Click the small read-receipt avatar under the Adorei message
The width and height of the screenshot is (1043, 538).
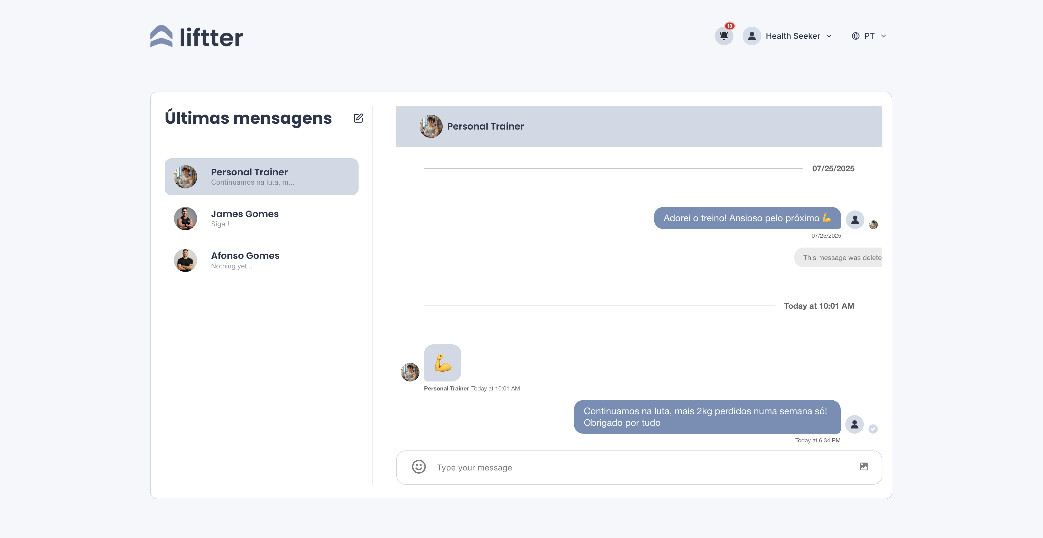[x=873, y=224]
